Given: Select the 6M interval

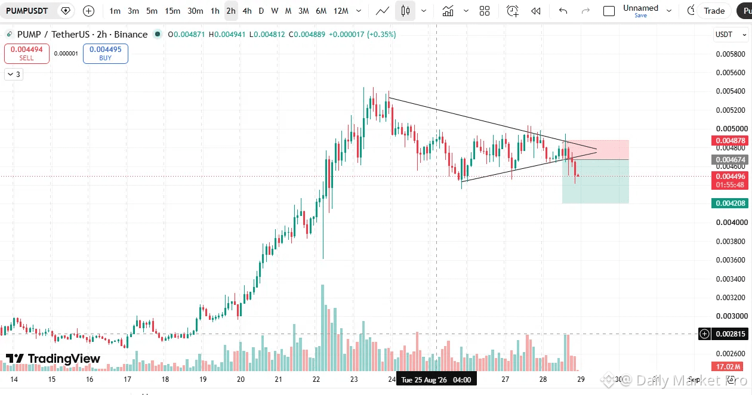Looking at the screenshot, I should (321, 11).
